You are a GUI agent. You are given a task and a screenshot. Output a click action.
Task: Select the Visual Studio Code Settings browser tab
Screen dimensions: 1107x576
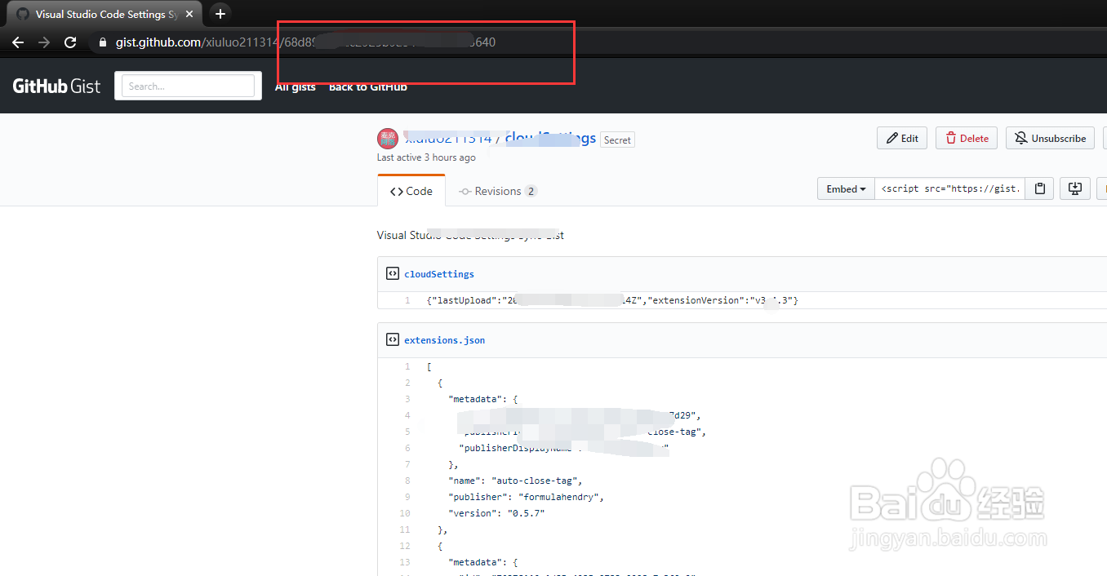coord(104,15)
